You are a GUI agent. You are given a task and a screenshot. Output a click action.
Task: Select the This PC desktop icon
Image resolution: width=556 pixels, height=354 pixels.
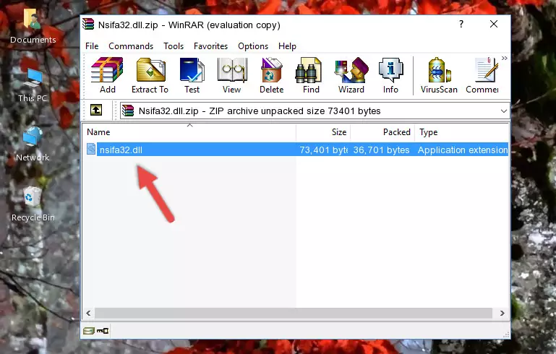pos(33,85)
